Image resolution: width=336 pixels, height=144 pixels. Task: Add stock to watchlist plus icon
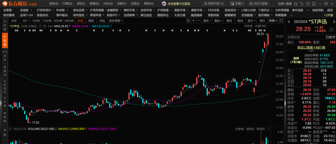tap(331, 29)
